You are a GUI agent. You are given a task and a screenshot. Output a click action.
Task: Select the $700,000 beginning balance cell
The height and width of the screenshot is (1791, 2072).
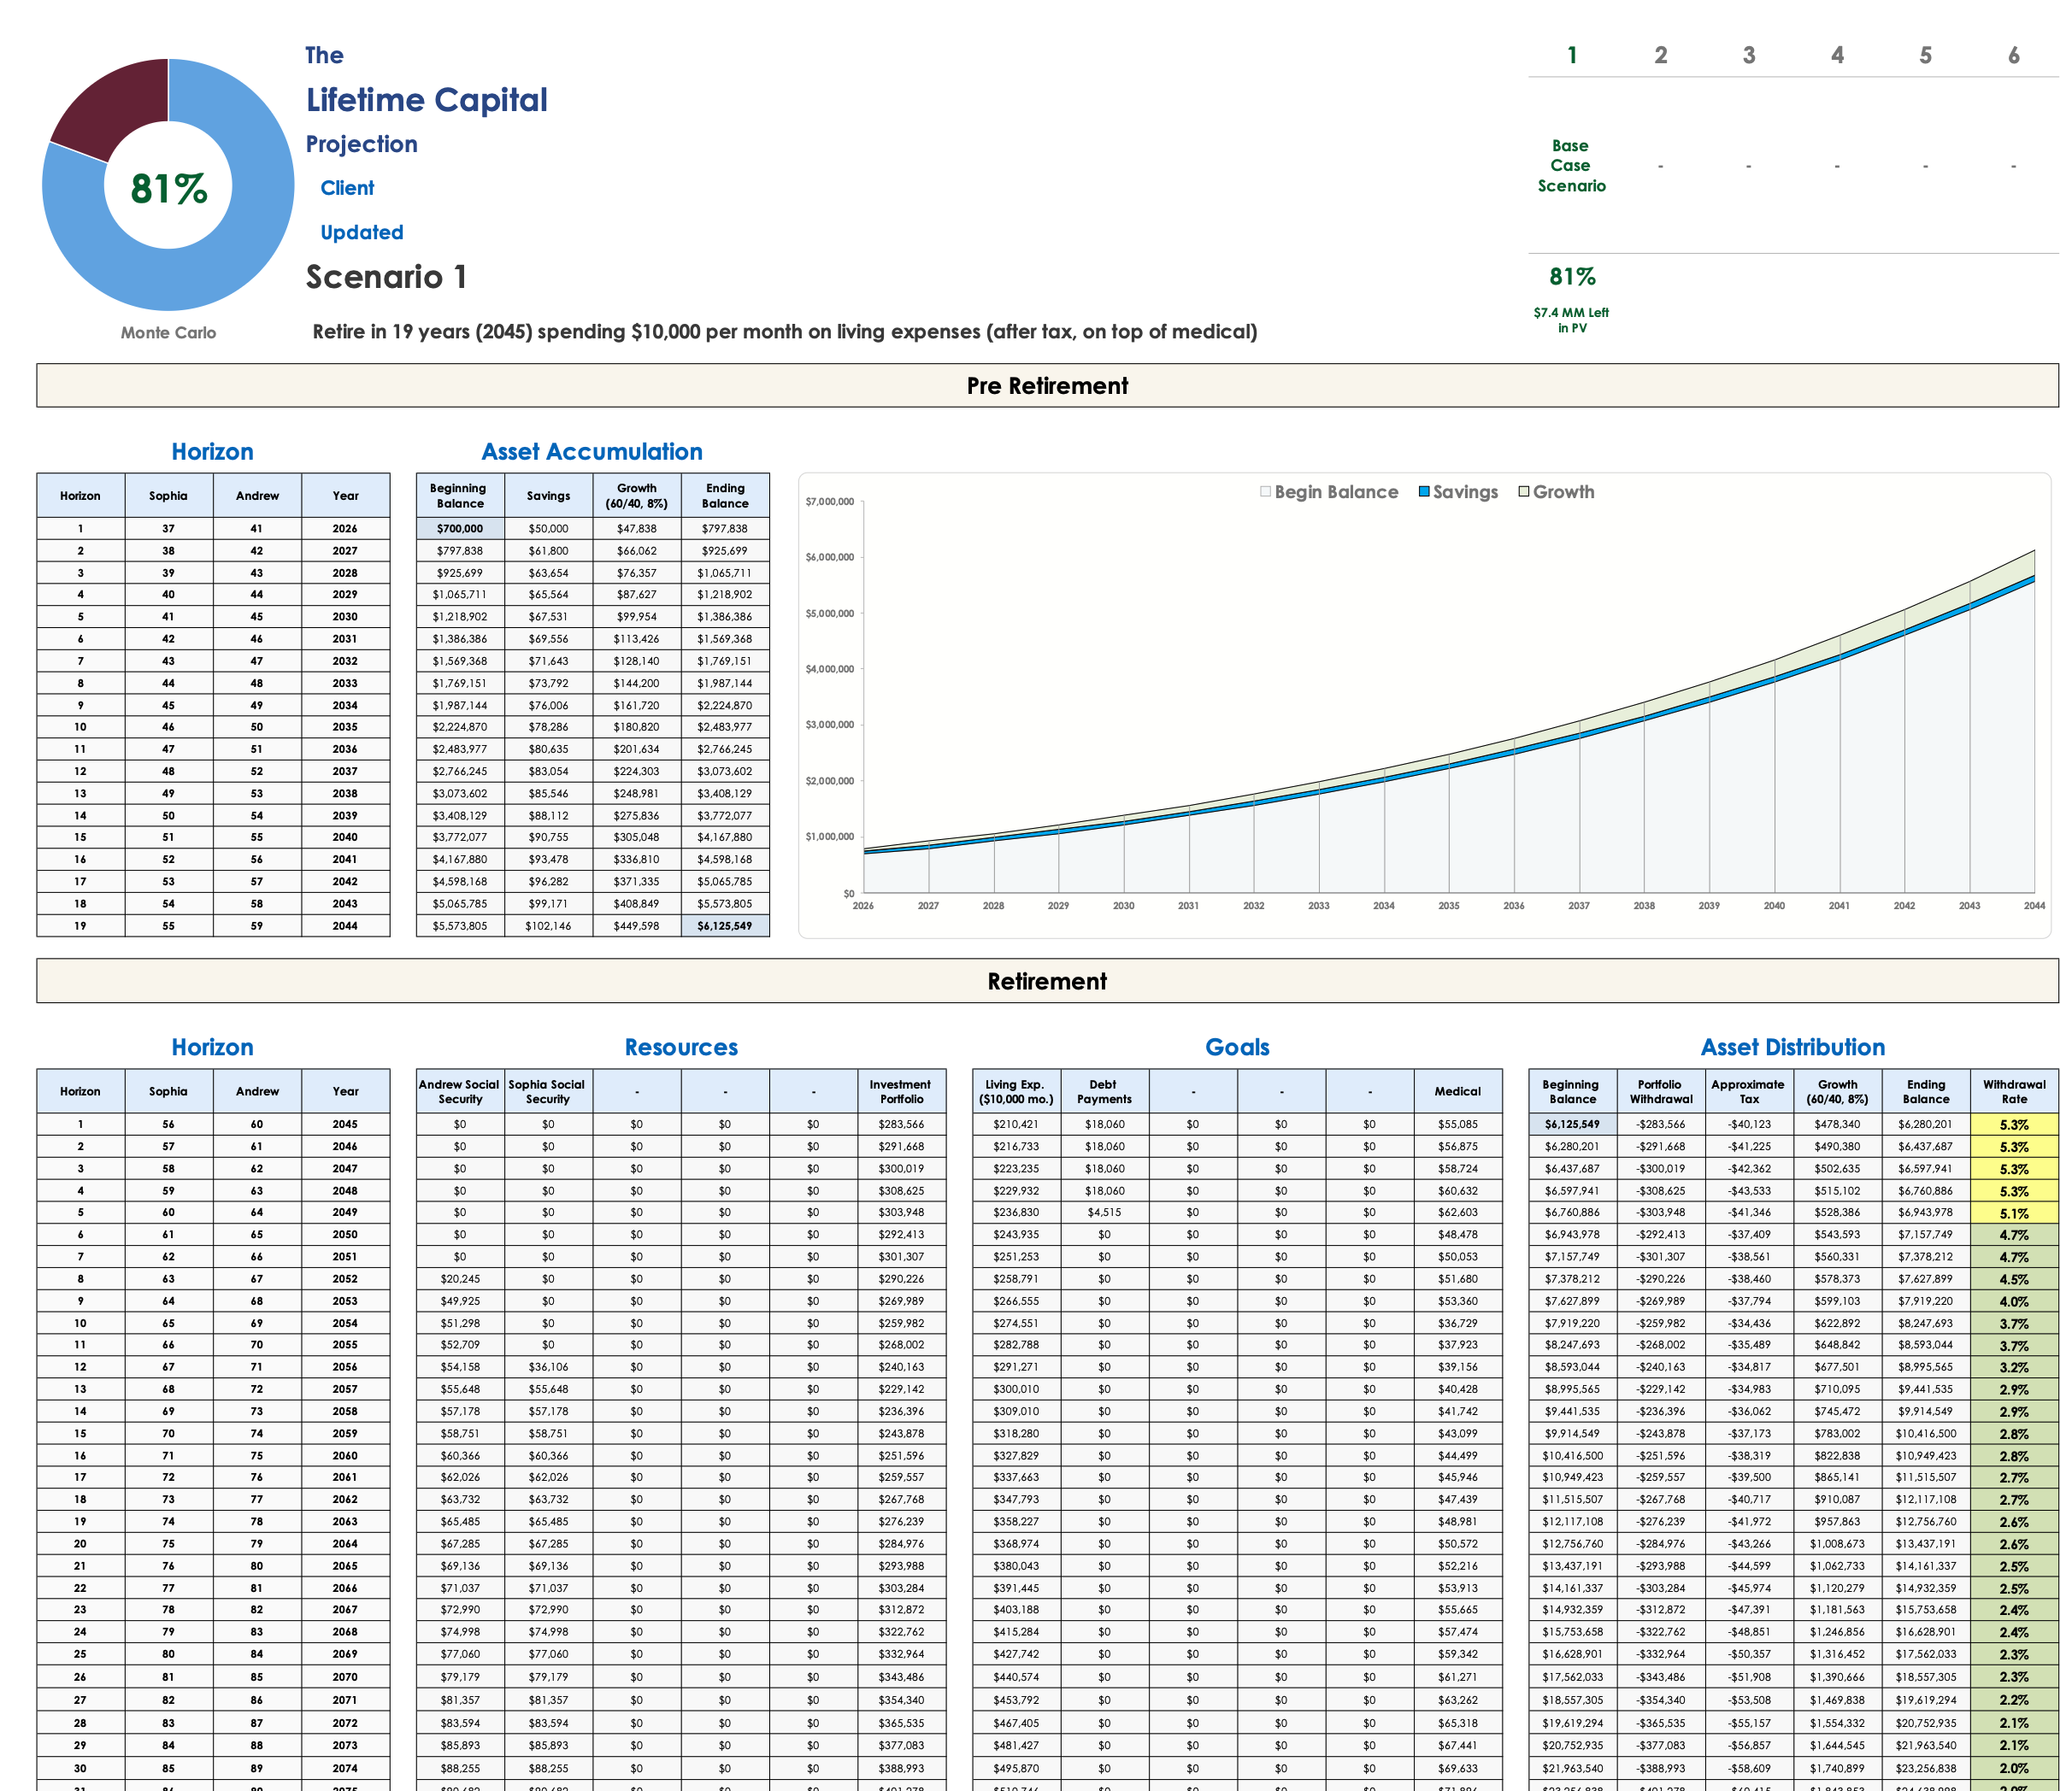[x=460, y=529]
